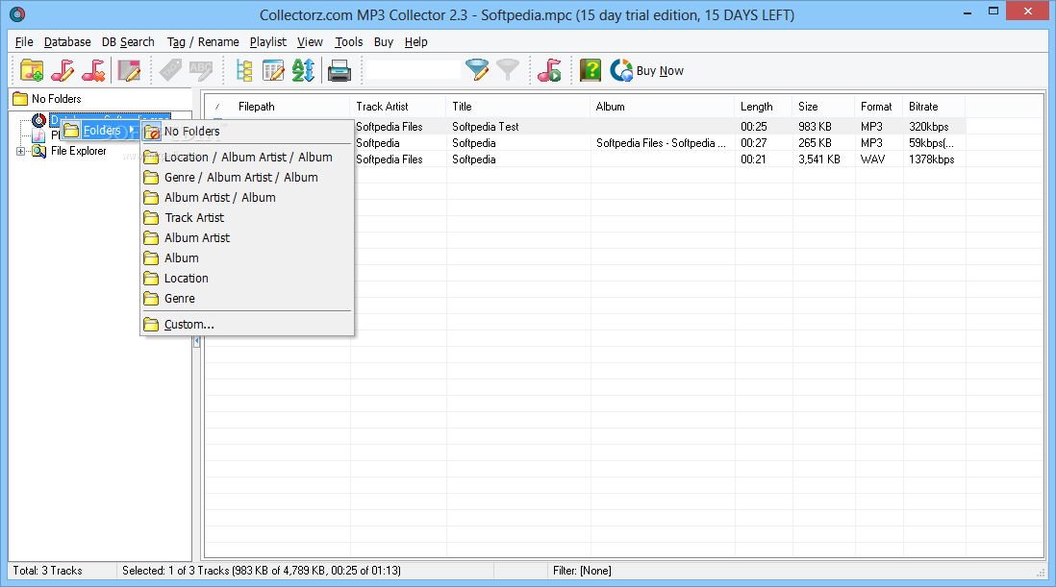Click the Print icon
This screenshot has height=587, width=1056.
339,70
